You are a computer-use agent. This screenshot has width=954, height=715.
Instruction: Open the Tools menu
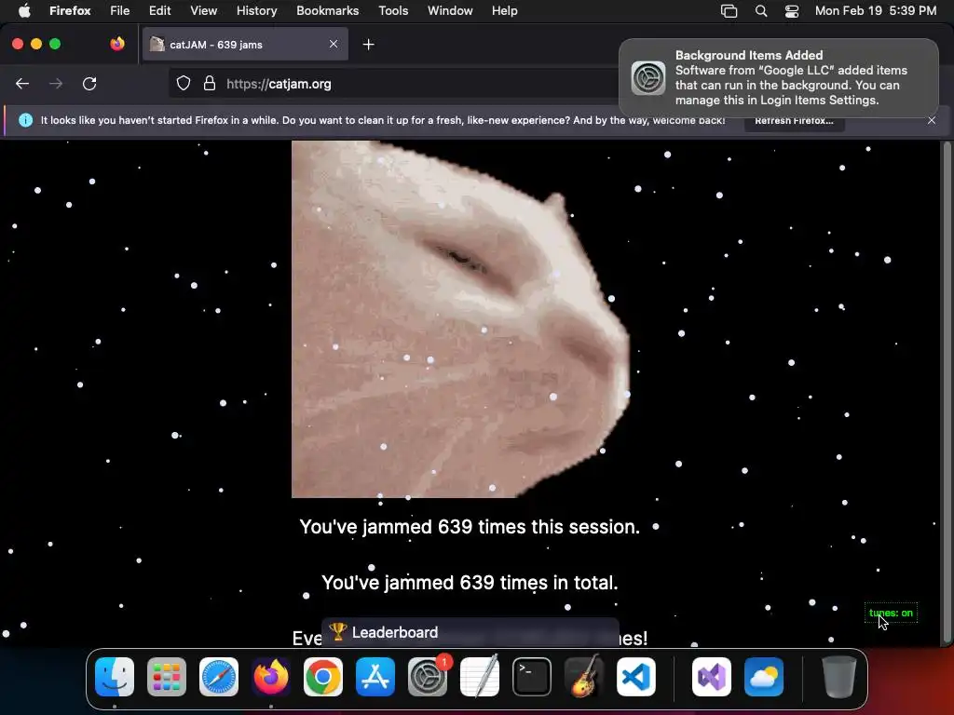tap(393, 11)
